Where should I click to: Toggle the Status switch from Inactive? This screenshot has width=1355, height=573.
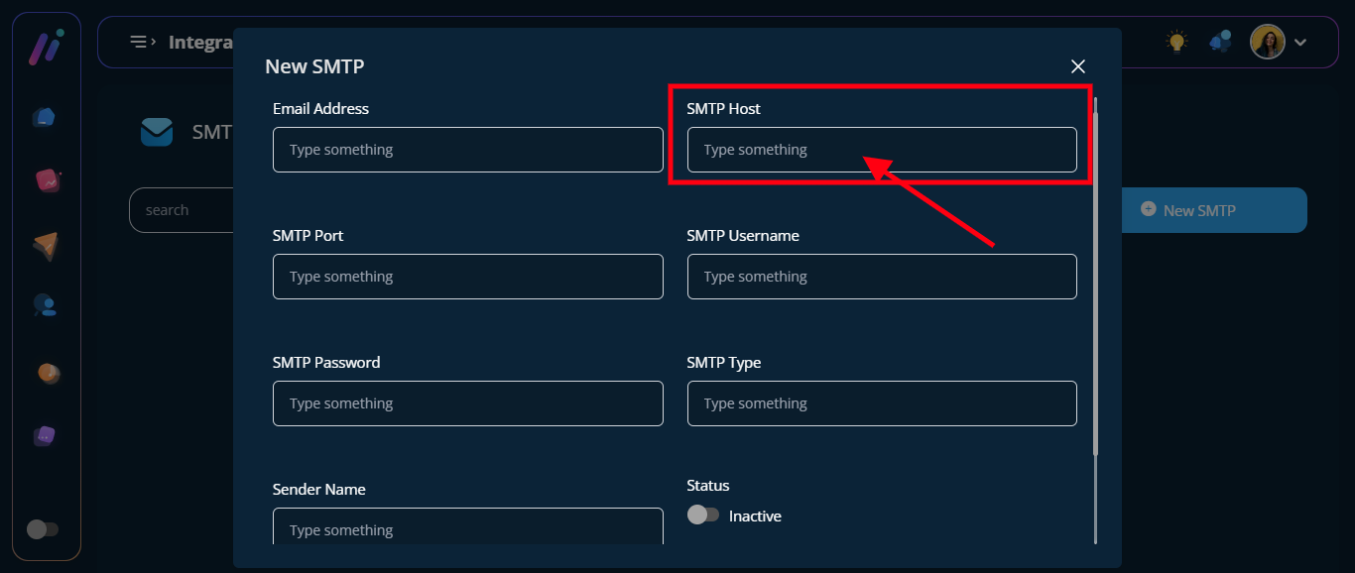tap(703, 516)
